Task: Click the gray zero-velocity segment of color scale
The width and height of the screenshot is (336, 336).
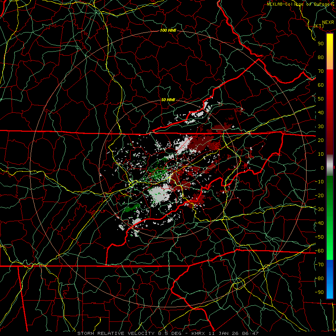Action: (330, 165)
